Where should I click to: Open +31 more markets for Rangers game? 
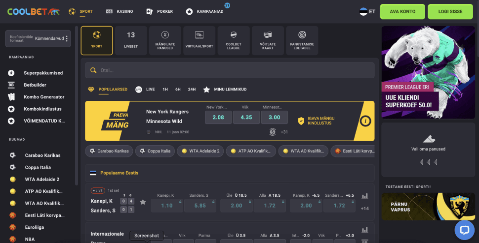tap(284, 132)
